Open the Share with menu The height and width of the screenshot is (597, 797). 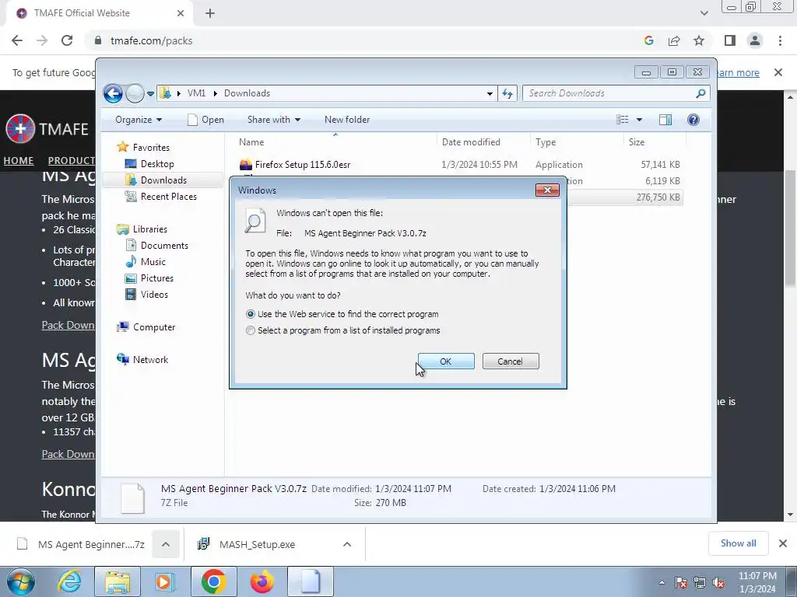(x=273, y=120)
